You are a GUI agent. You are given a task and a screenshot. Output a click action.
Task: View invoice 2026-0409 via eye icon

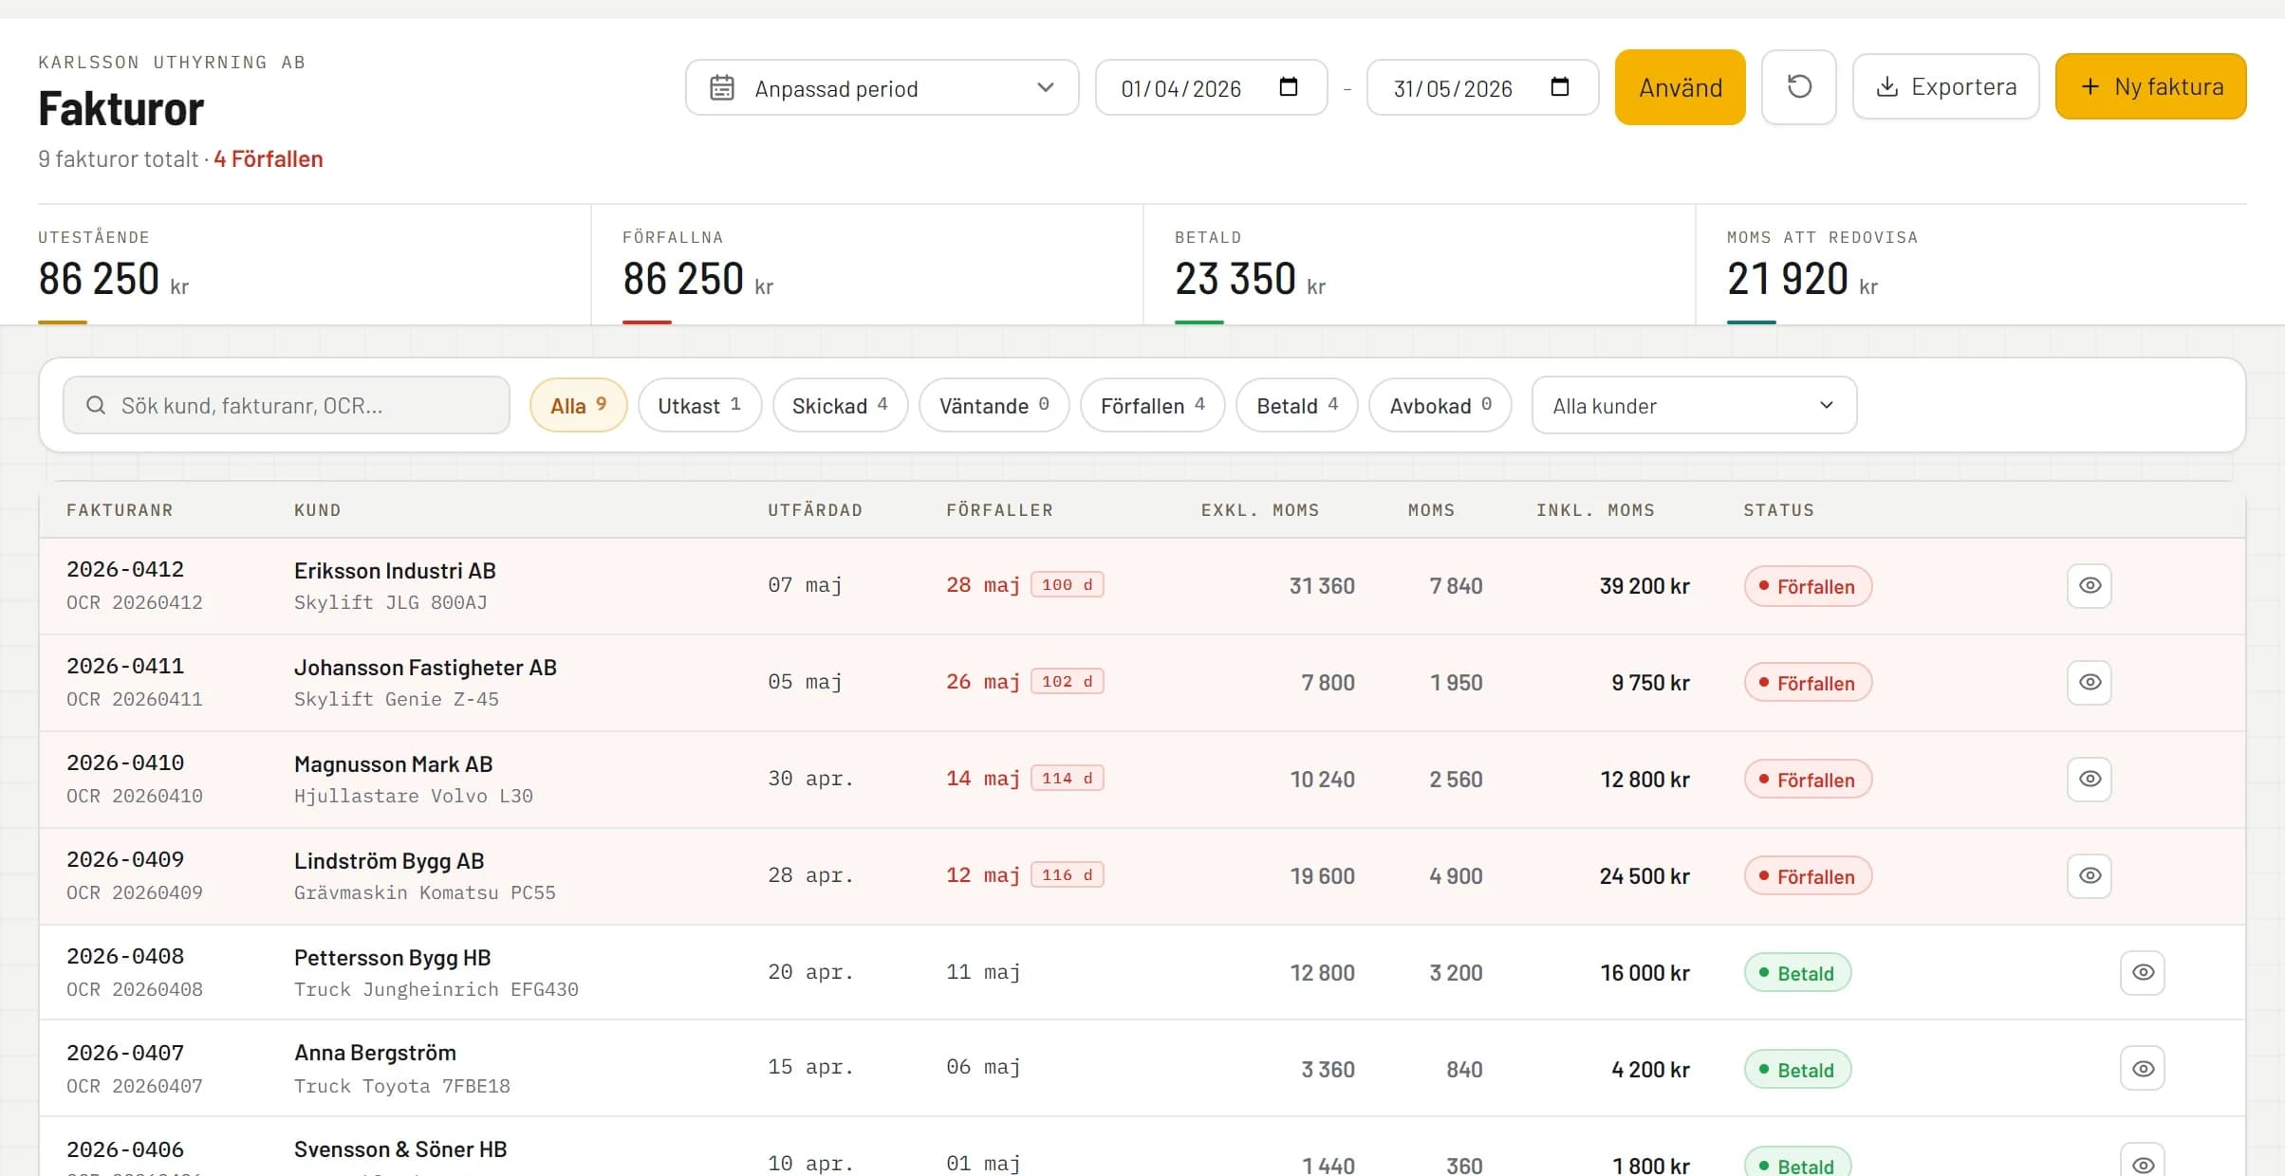pyautogui.click(x=2090, y=875)
